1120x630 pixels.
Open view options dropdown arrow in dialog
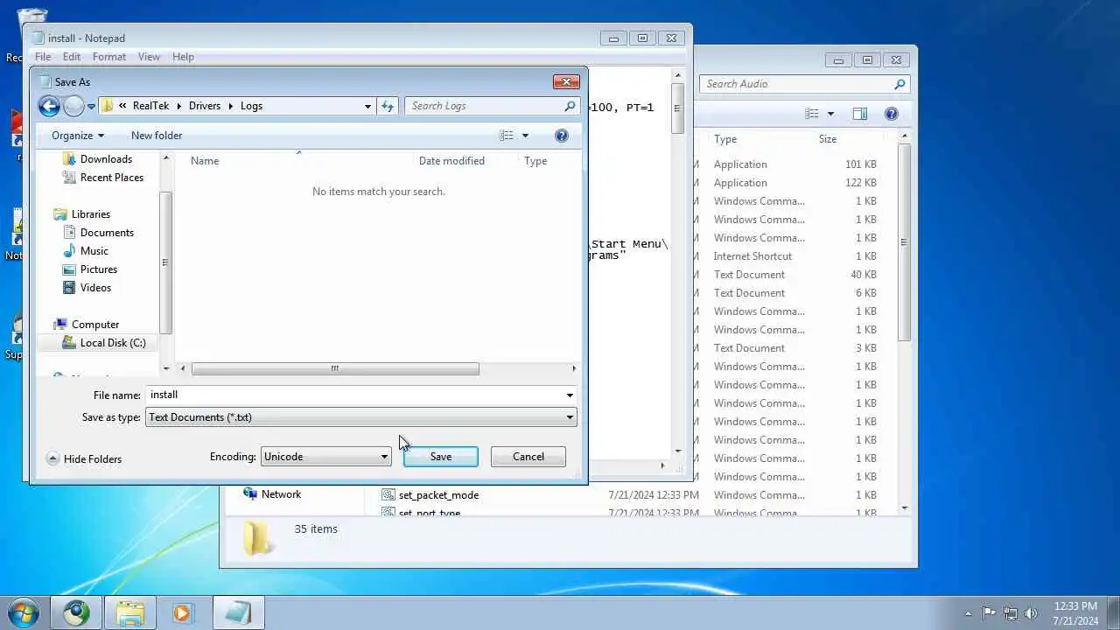tap(525, 136)
